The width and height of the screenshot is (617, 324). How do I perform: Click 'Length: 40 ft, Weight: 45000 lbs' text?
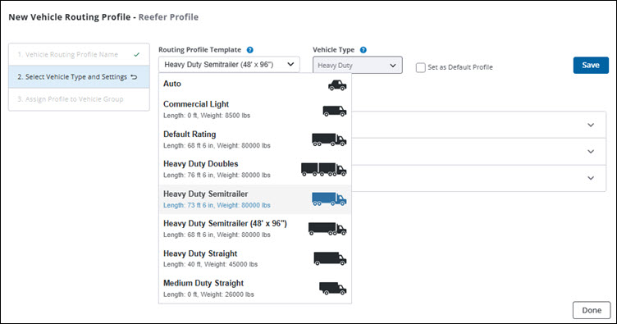(x=211, y=264)
